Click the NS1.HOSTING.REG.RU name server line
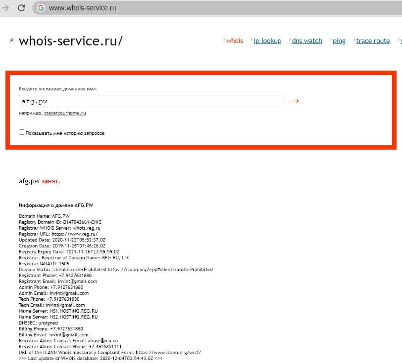 tap(58, 311)
